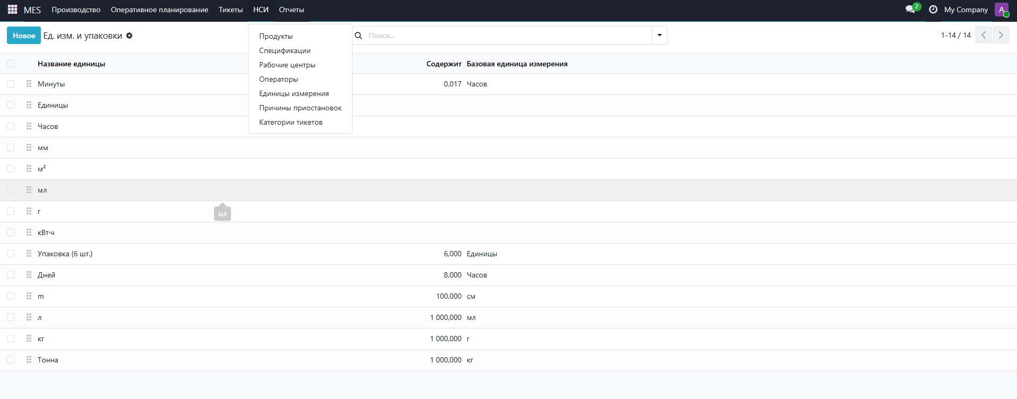Open the Оперативное планирование menu
The width and height of the screenshot is (1017, 399).
[x=159, y=10]
